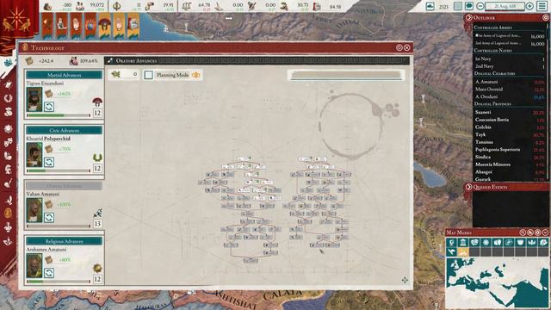The height and width of the screenshot is (310, 551).
Task: Click the Martial Advances progress bar
Action: (x=59, y=115)
